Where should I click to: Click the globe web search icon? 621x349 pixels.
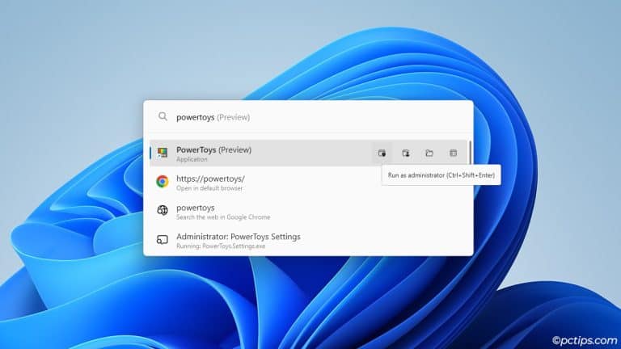(x=163, y=211)
